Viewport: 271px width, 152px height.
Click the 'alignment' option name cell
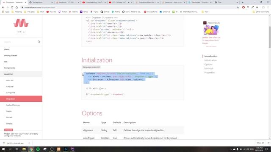point(88,130)
